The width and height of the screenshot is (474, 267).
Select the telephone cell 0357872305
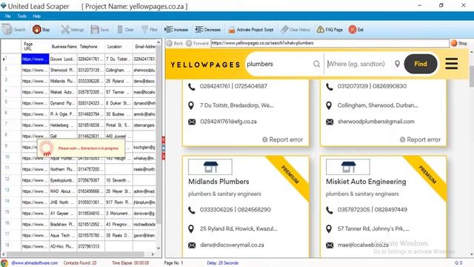coord(91,92)
